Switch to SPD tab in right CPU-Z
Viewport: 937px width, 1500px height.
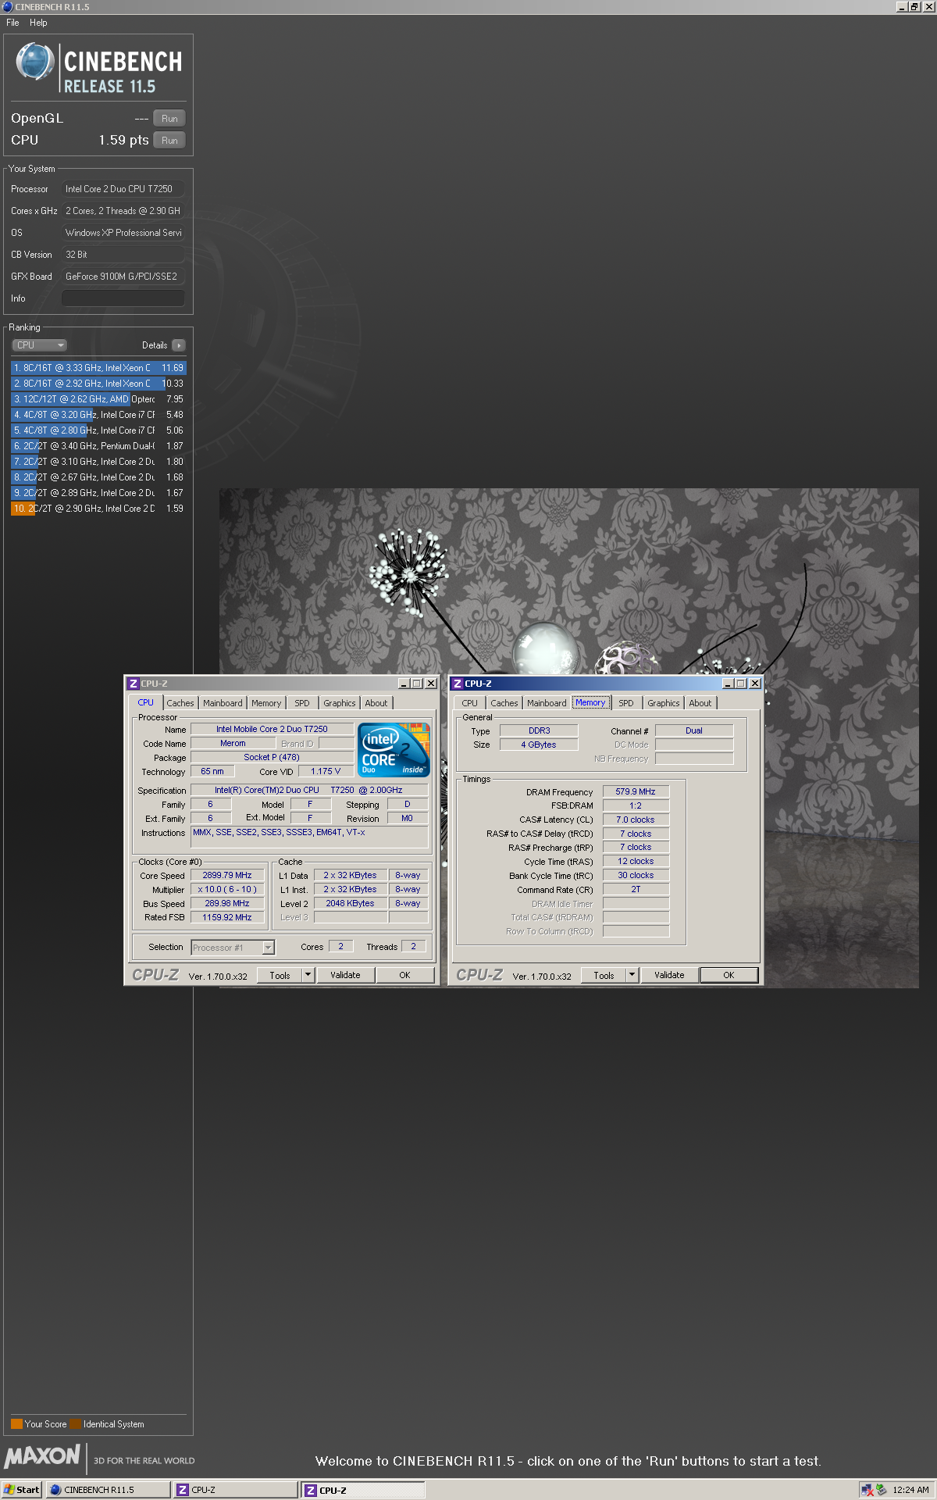click(626, 703)
